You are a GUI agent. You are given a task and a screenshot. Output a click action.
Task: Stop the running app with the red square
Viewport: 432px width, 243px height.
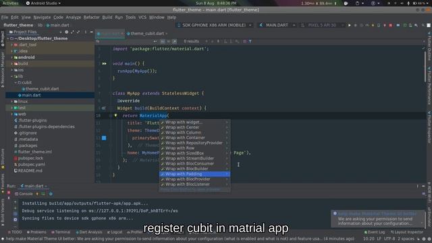(x=390, y=25)
